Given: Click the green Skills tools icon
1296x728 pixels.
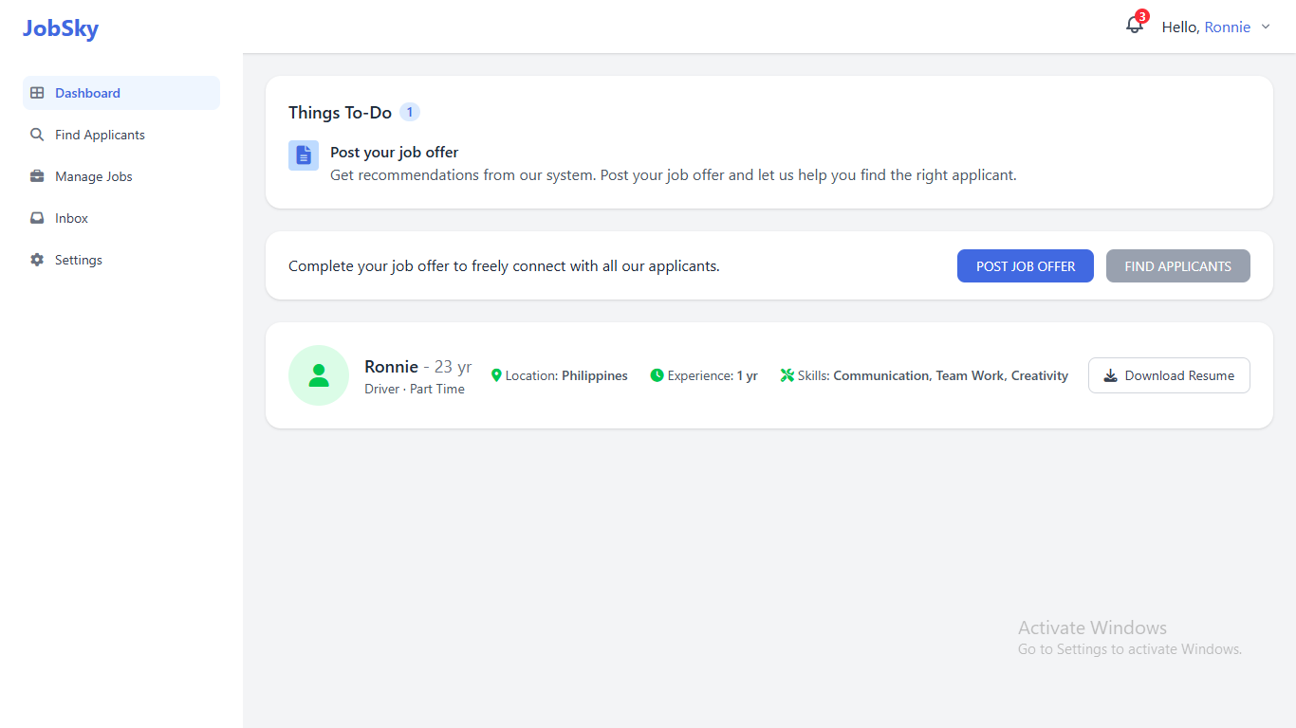Looking at the screenshot, I should coord(787,375).
